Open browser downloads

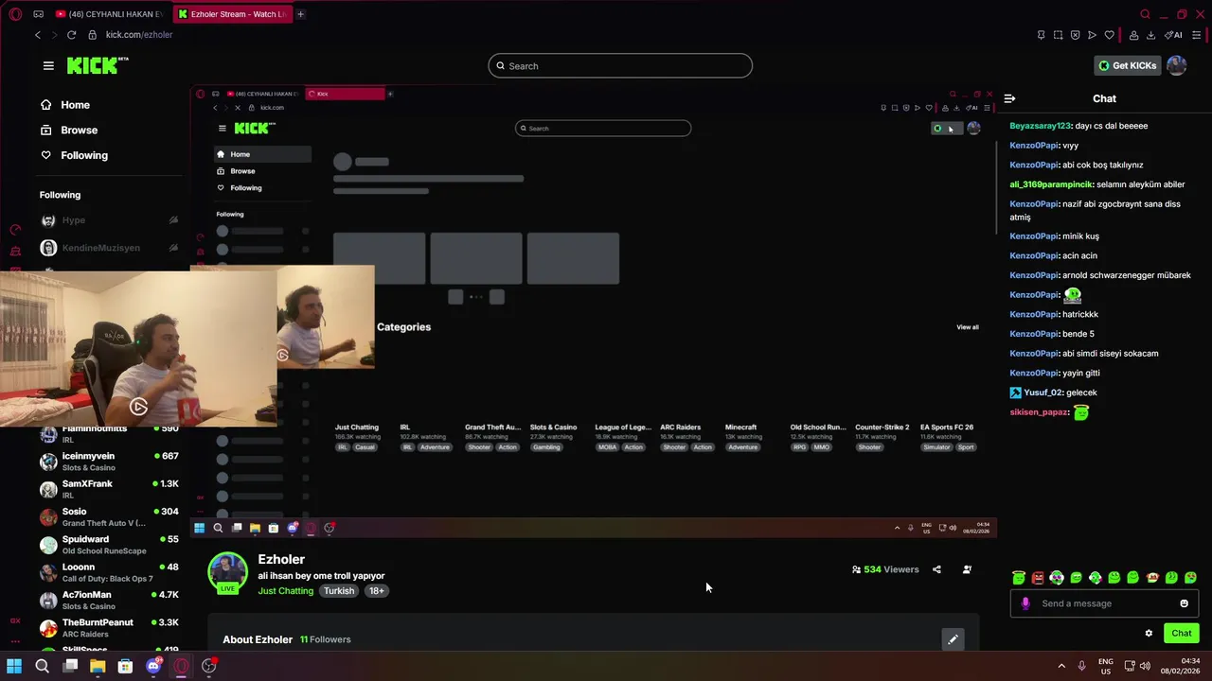[1150, 35]
